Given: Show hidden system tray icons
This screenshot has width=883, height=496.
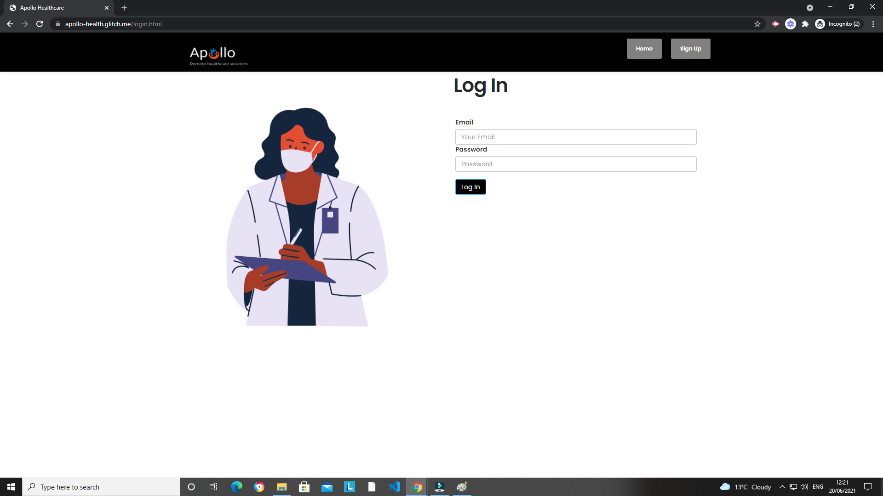Looking at the screenshot, I should [x=782, y=487].
